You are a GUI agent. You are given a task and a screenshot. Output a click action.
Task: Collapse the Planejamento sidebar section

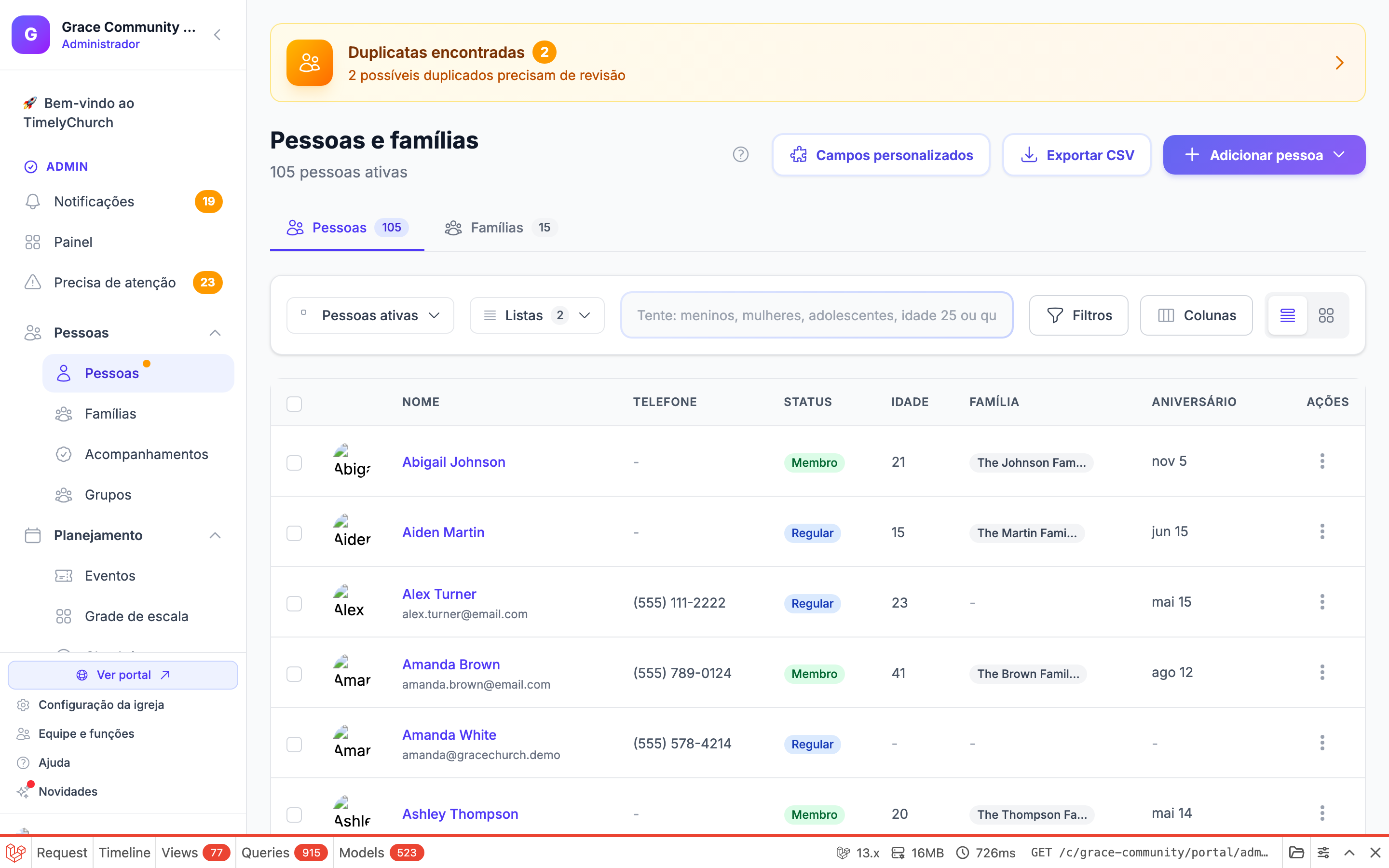[215, 536]
